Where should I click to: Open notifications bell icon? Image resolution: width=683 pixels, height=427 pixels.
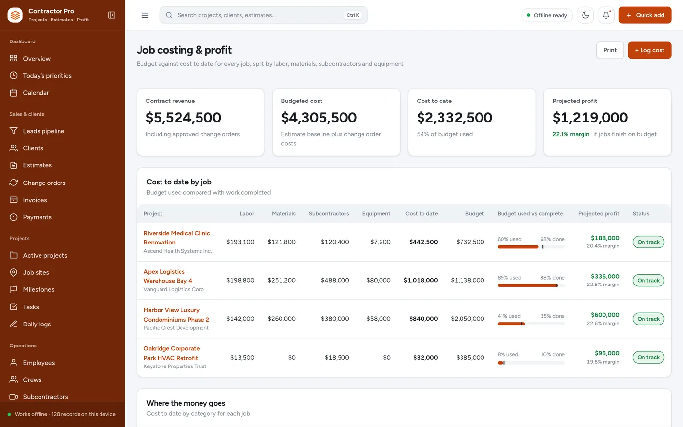point(606,15)
